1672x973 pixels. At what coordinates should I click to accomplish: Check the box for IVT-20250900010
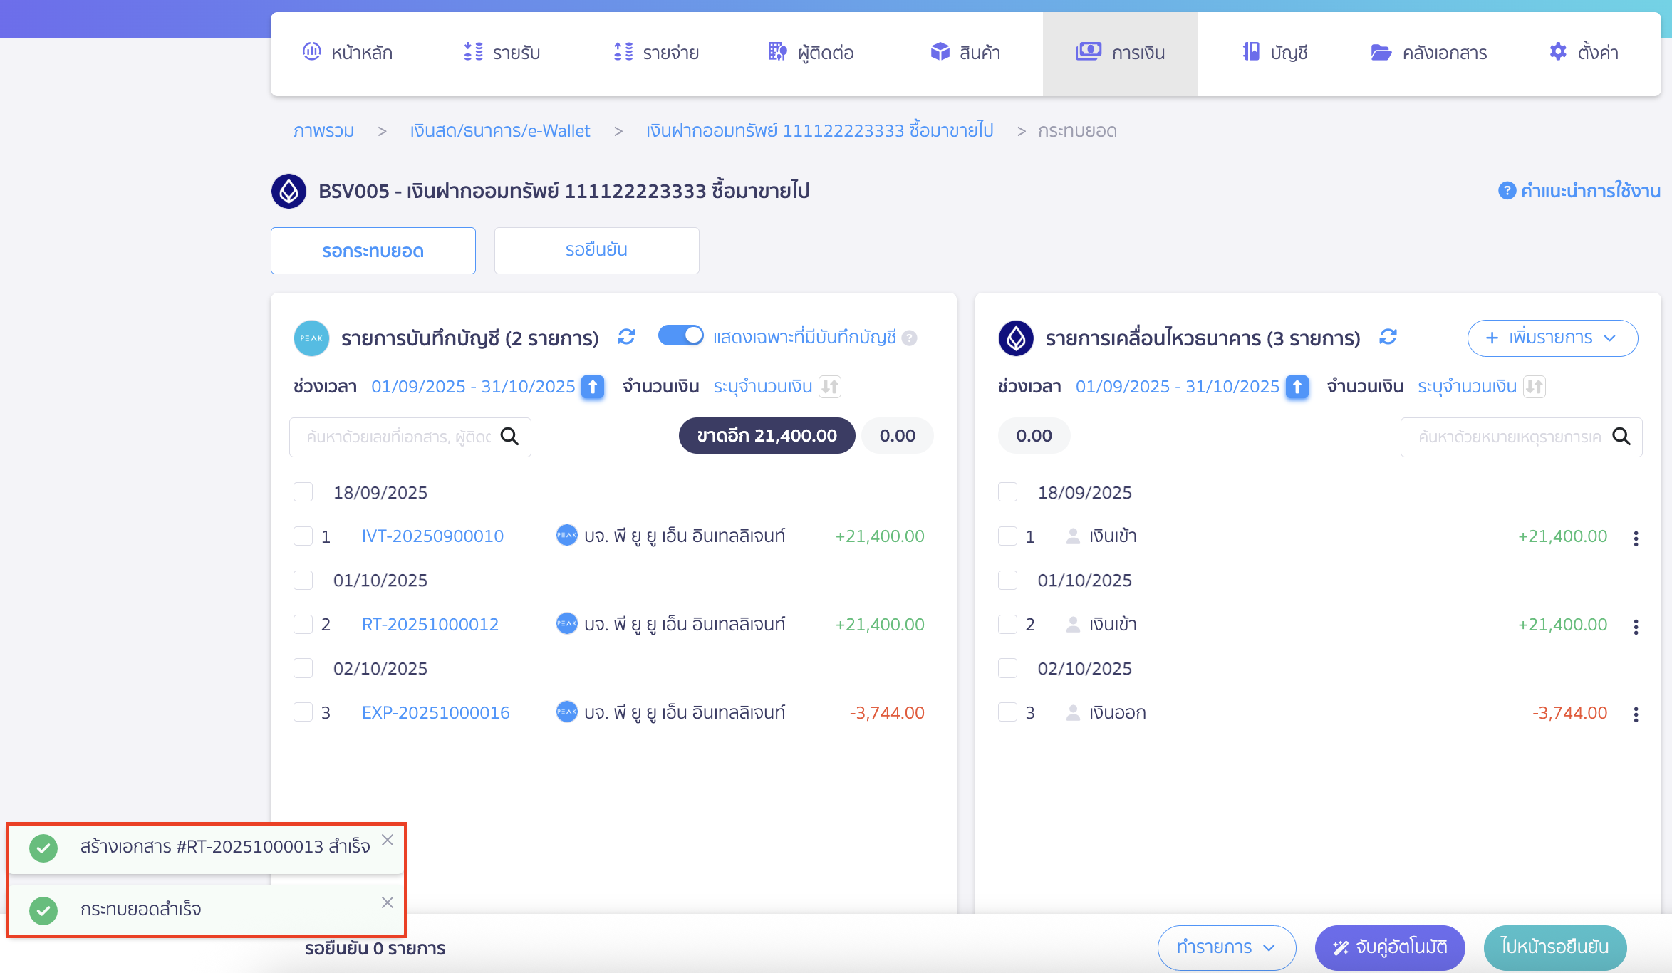[x=303, y=536]
